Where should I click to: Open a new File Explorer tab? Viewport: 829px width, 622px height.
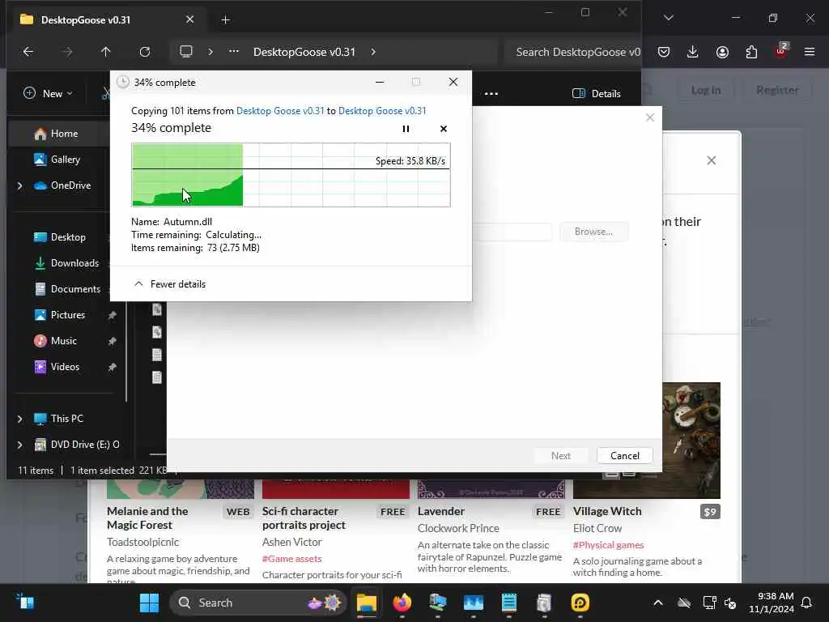tap(225, 20)
